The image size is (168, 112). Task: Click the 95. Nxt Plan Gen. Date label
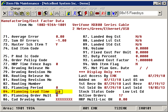[106, 68]
